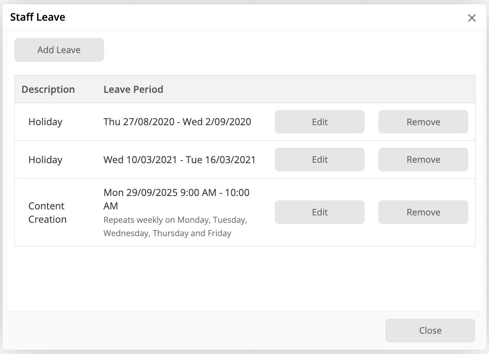
Task: Click the Repeats weekly recurrence note
Action: [x=175, y=227]
